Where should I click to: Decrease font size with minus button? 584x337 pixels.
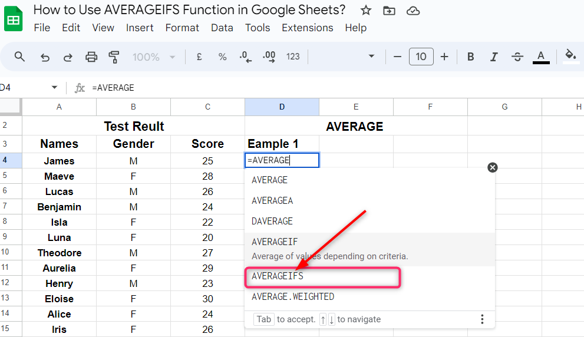click(397, 57)
